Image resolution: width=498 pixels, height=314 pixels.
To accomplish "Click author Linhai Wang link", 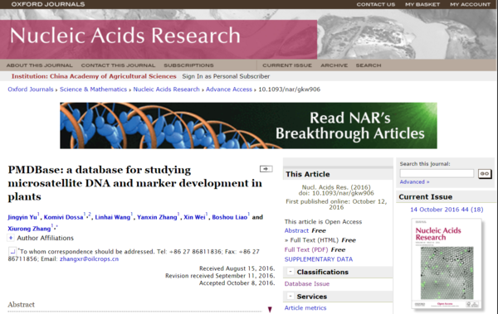I will pos(113,217).
